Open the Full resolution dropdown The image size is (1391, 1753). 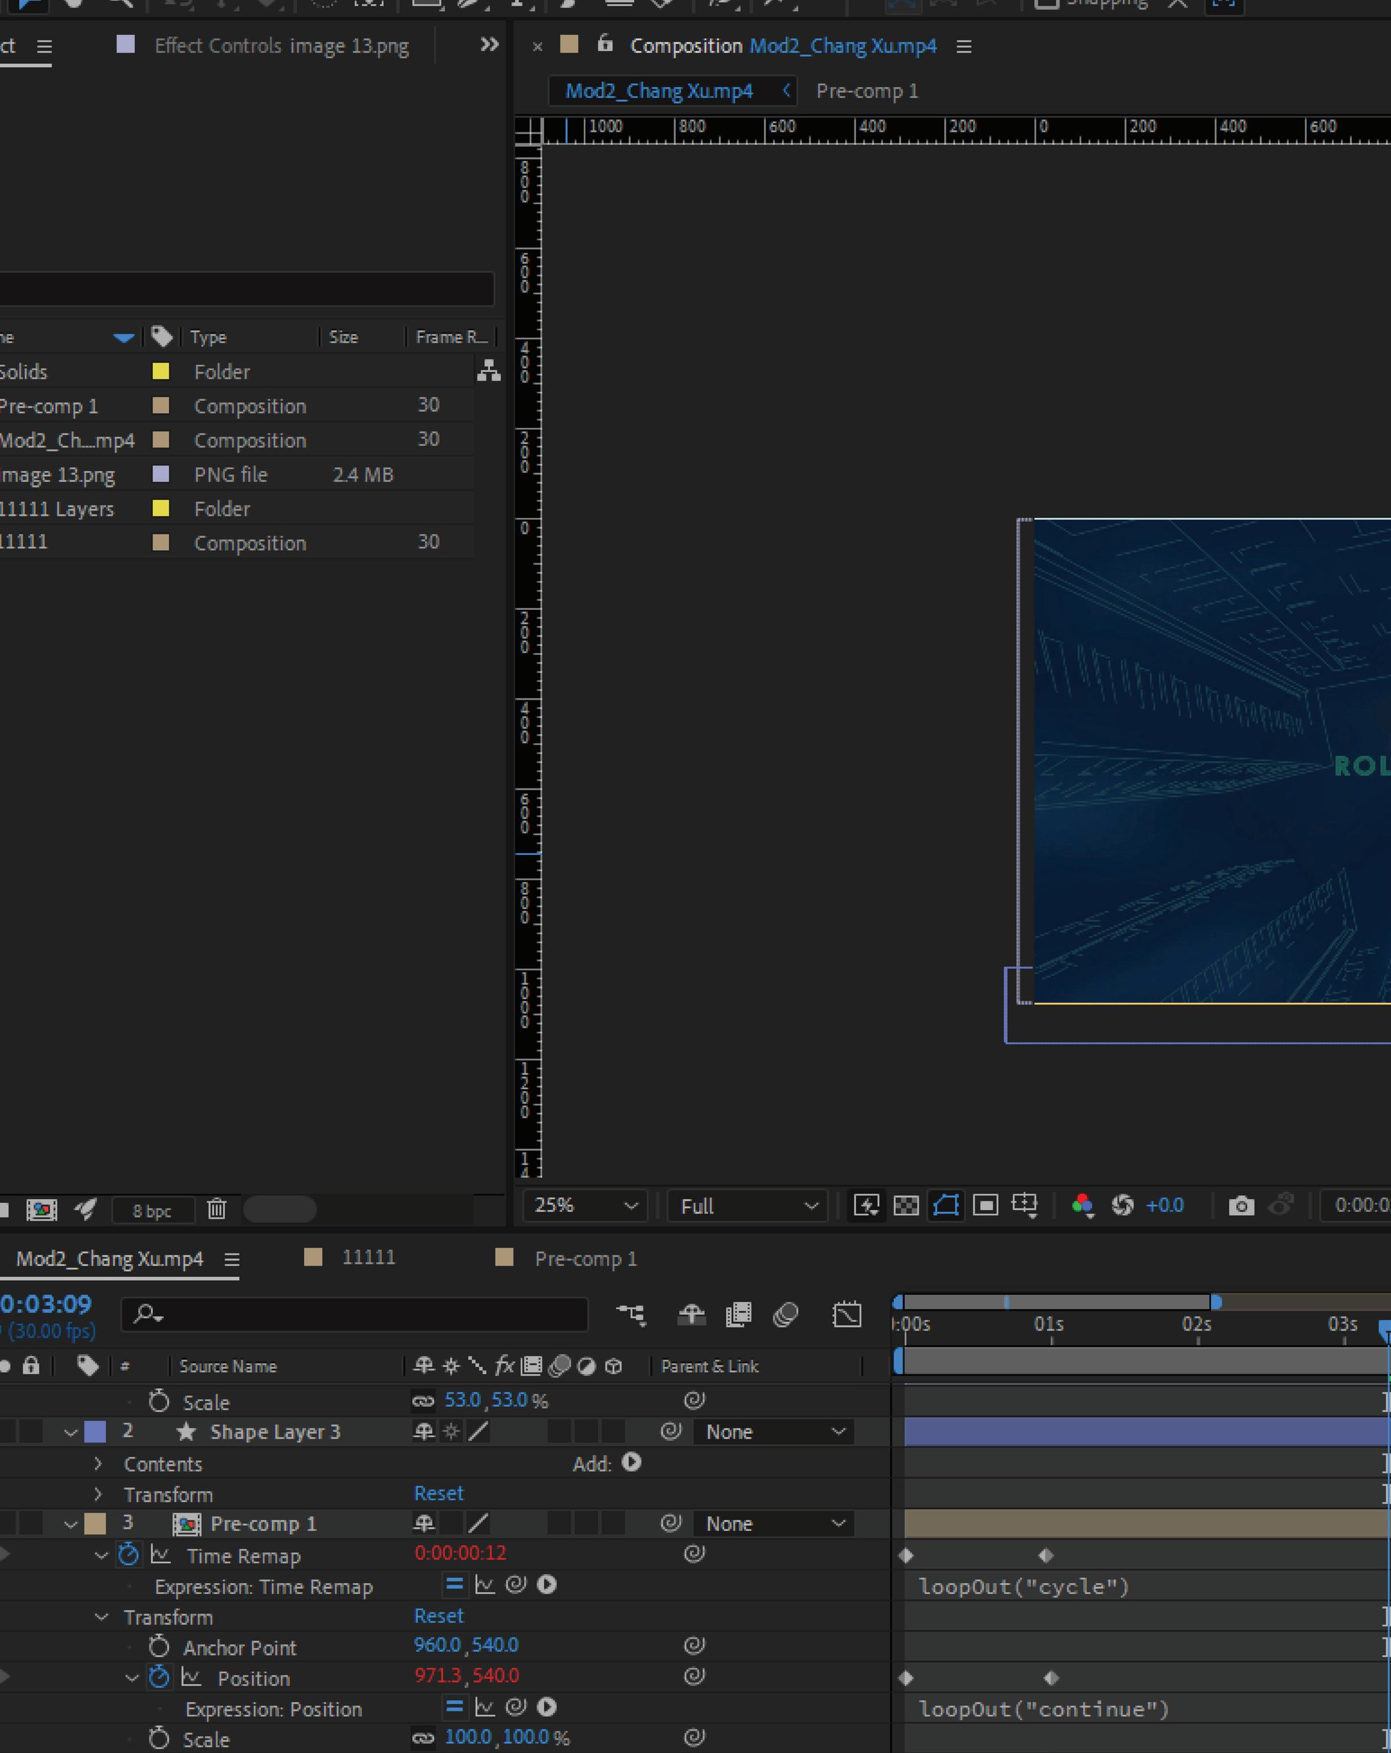click(x=746, y=1206)
